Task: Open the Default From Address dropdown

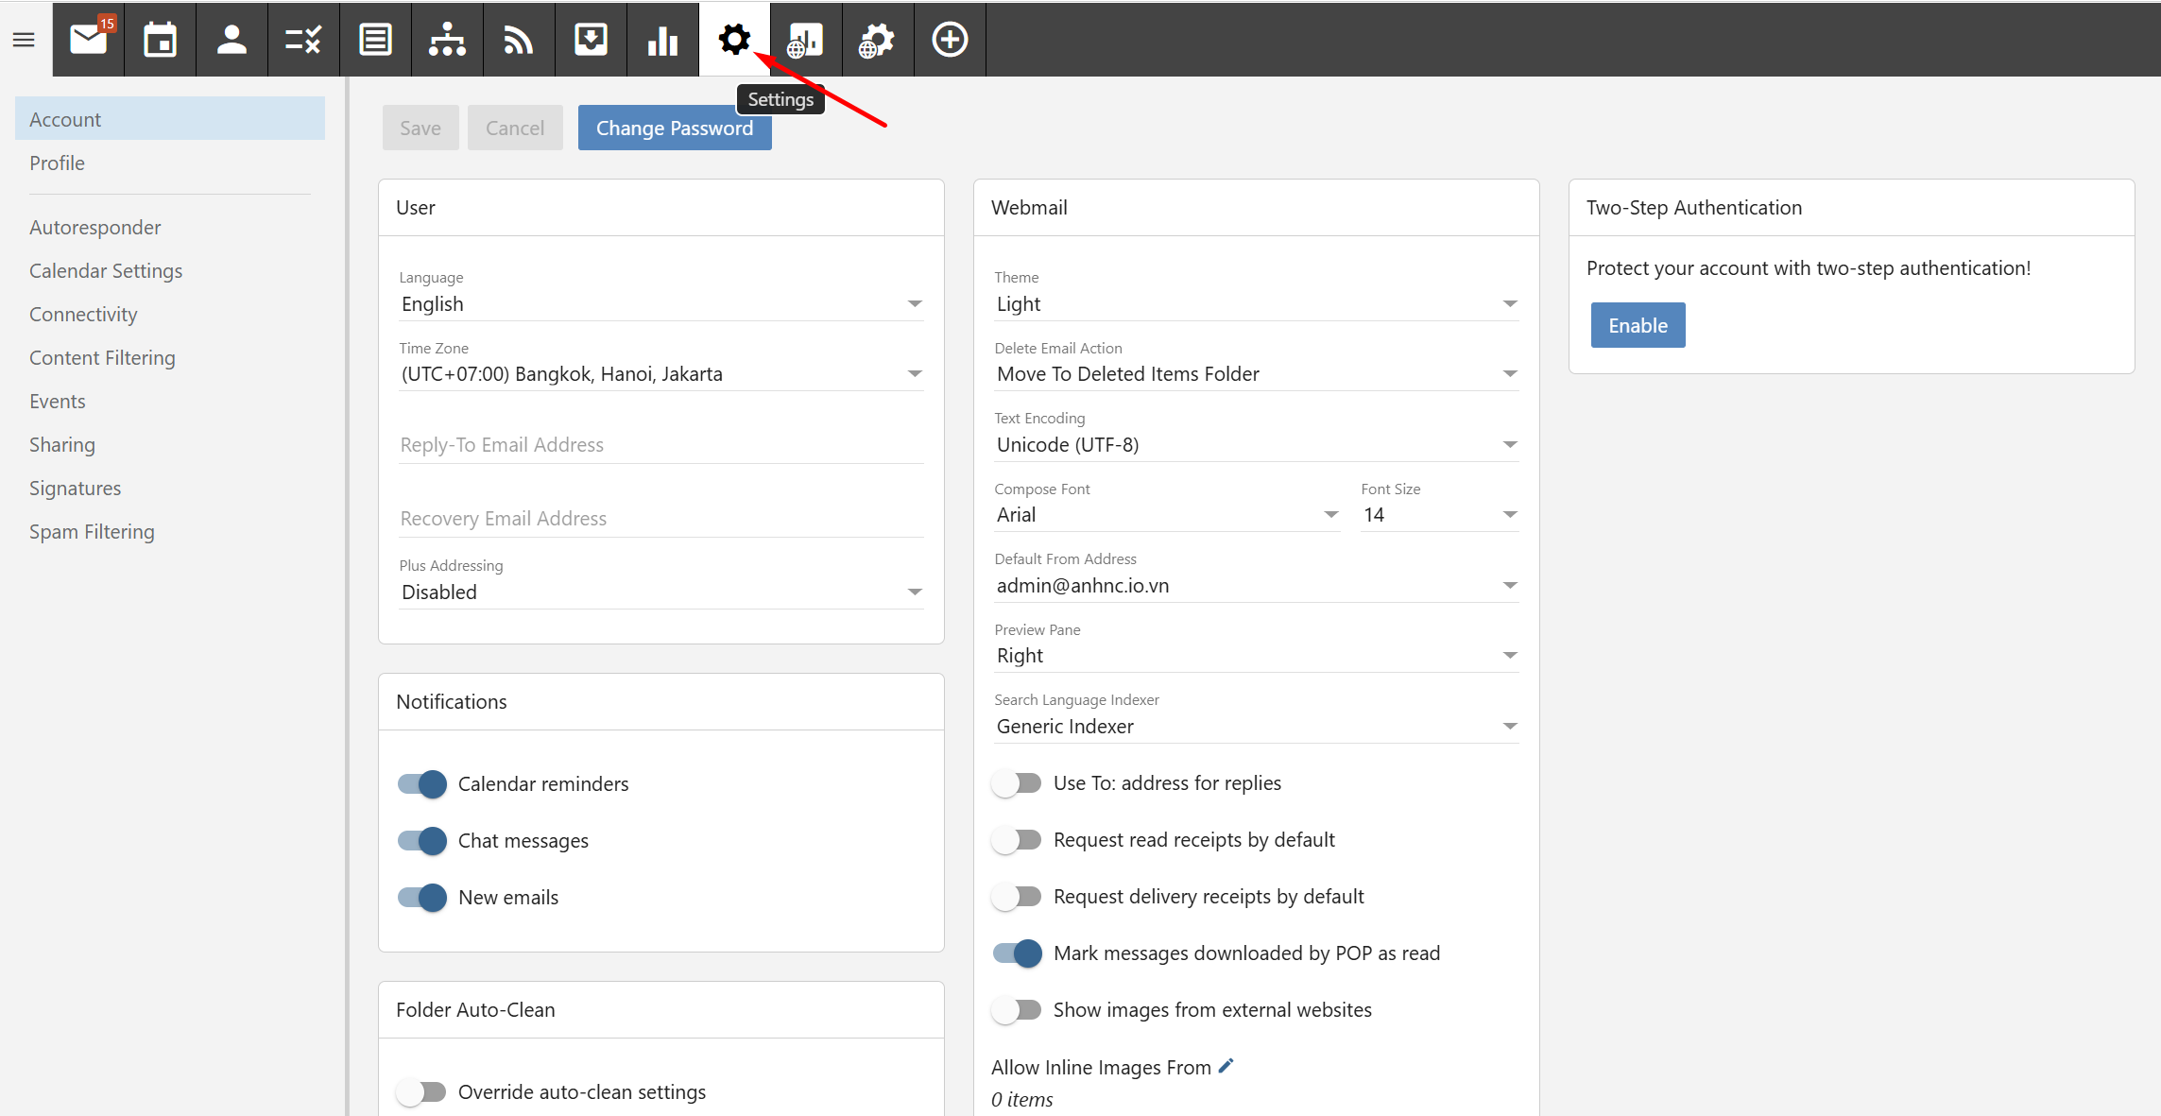Action: (x=1257, y=586)
